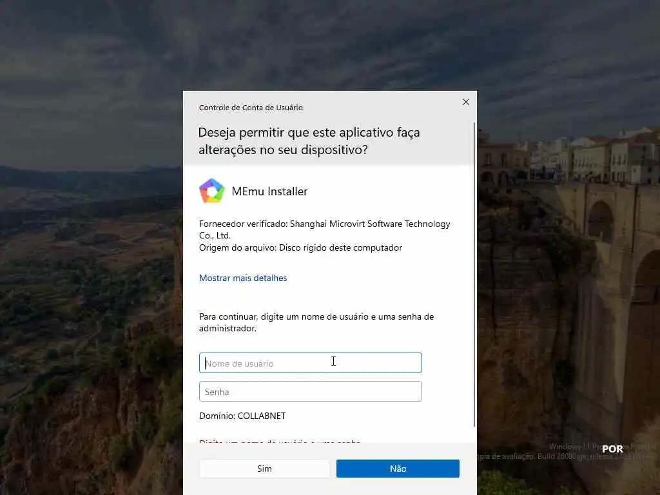Confirm with the Sim button
660x495 pixels.
264,469
